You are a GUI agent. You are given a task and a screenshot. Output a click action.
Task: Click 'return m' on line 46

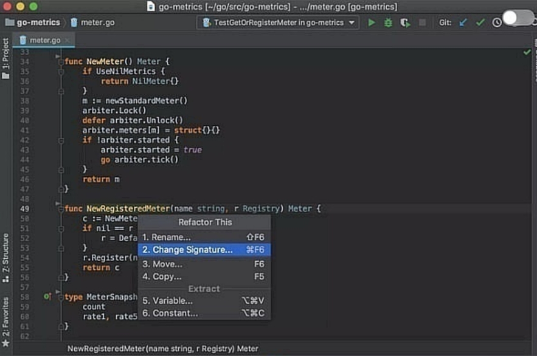(x=101, y=180)
